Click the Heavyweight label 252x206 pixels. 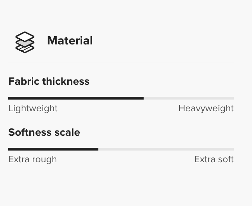tap(206, 108)
